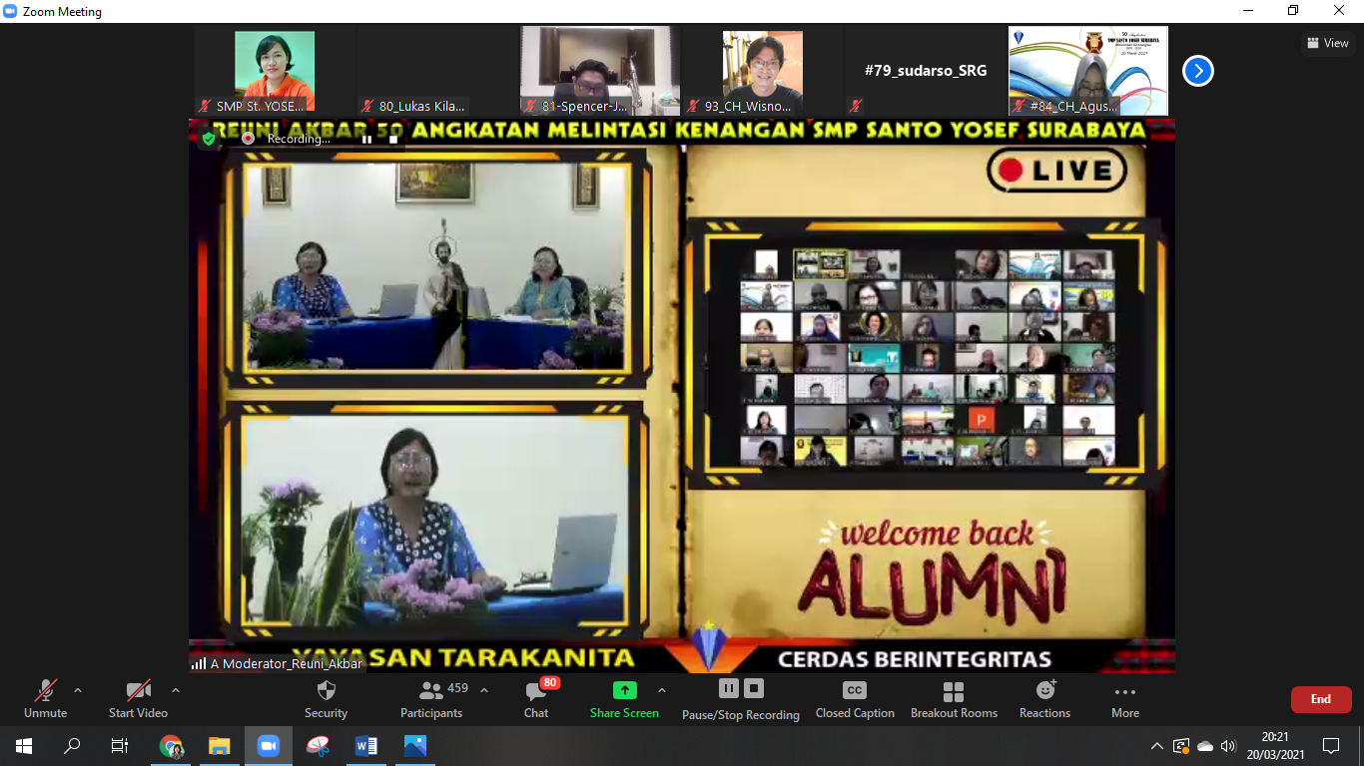The image size is (1364, 766).
Task: Click the Zoom taskbar icon
Action: click(269, 746)
